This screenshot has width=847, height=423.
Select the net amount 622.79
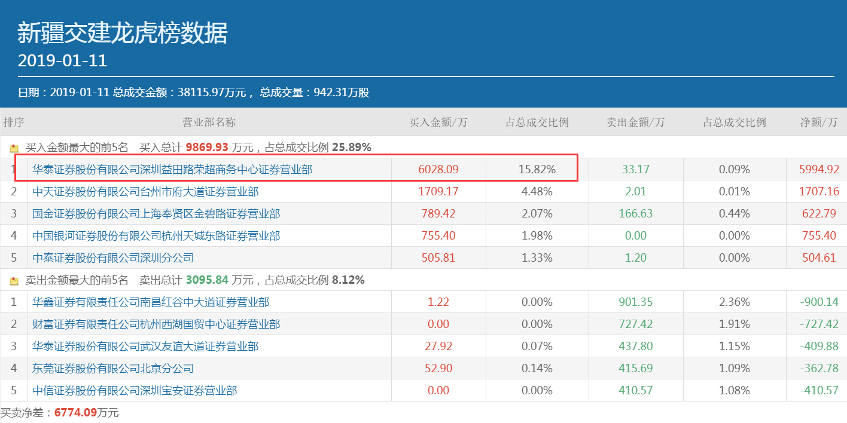point(819,214)
